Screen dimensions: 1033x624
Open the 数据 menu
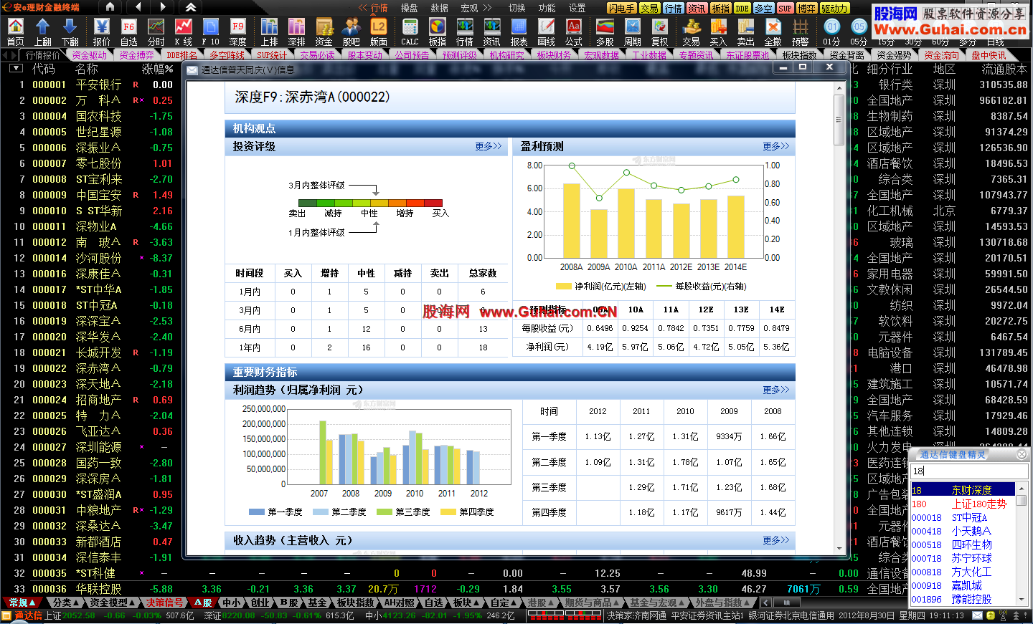[439, 8]
